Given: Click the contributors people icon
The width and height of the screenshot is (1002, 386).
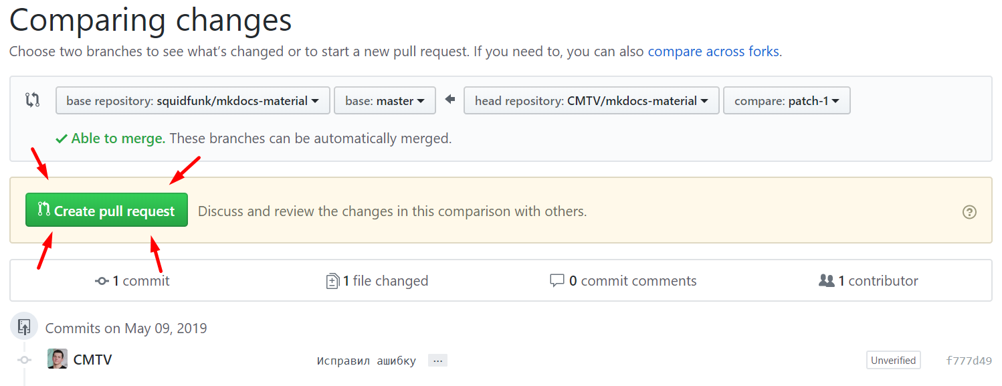Looking at the screenshot, I should tap(826, 281).
